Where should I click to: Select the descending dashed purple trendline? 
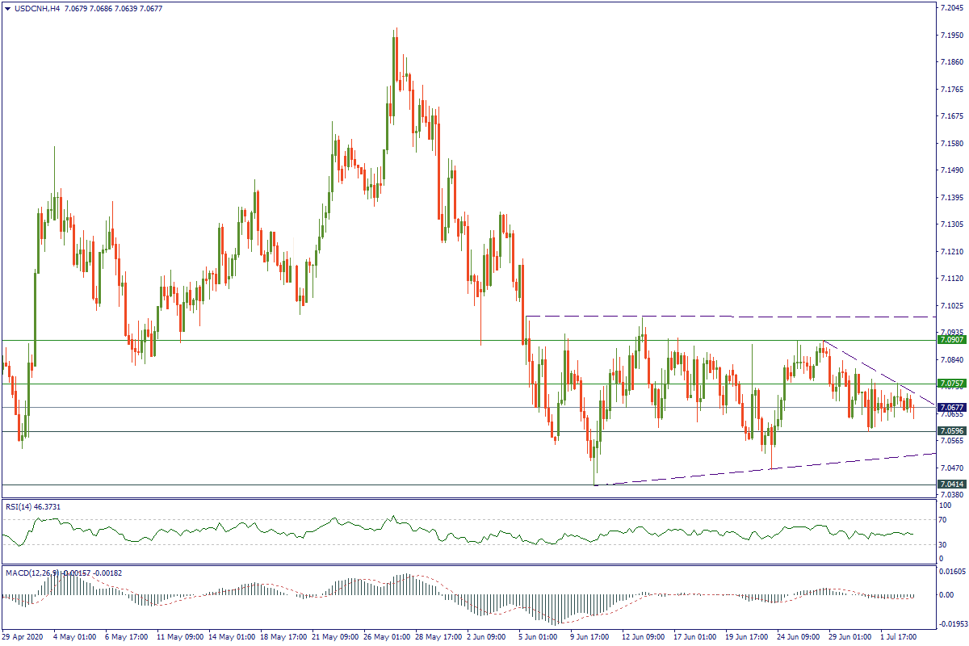coord(880,374)
